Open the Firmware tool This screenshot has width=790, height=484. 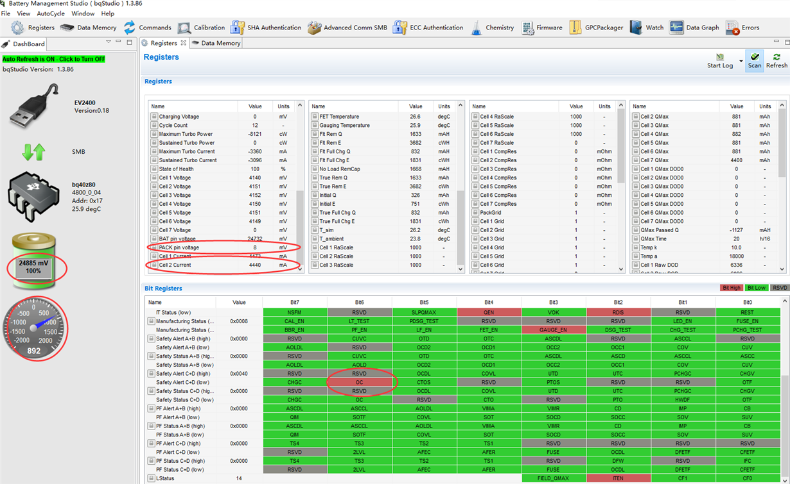542,28
